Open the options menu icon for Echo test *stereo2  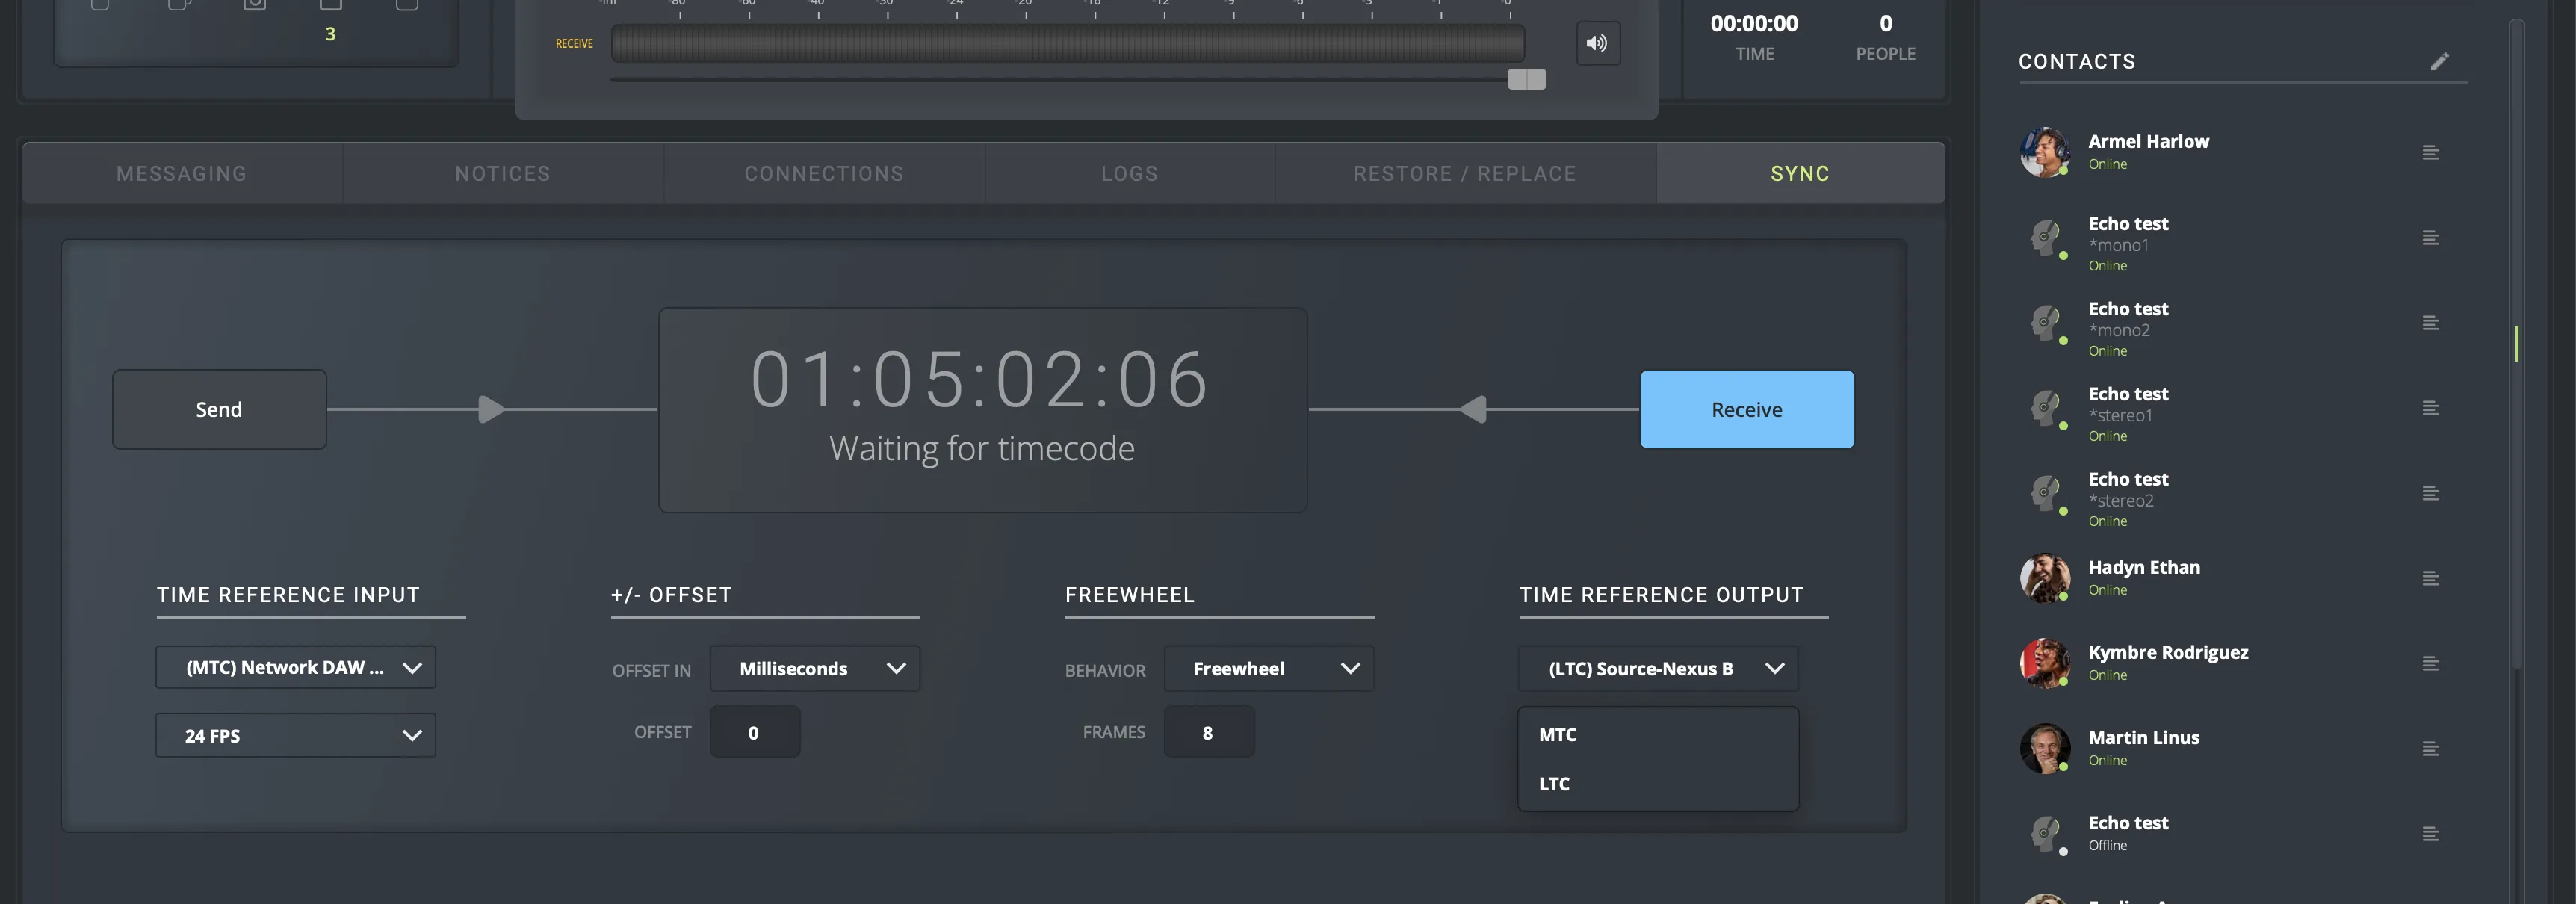pos(2430,492)
